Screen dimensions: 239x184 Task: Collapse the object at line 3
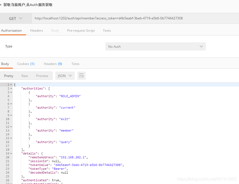click(x=11, y=92)
